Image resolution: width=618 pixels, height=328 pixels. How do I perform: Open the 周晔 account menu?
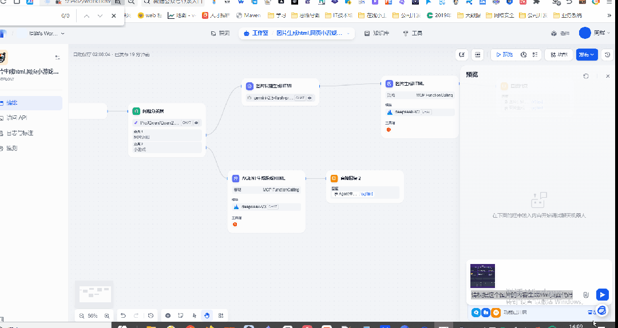[595, 33]
